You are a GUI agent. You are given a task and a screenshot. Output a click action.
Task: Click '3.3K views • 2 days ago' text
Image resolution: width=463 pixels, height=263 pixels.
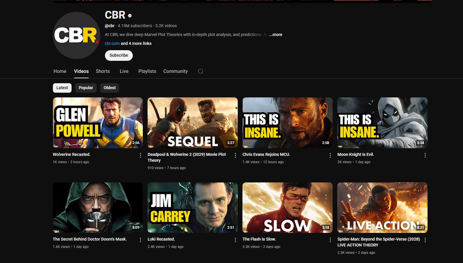click(x=261, y=247)
